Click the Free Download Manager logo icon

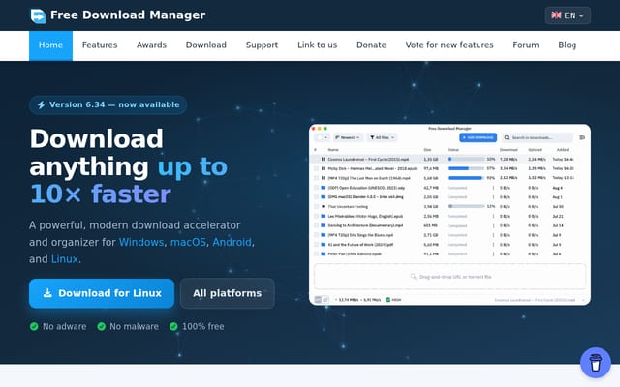38,15
